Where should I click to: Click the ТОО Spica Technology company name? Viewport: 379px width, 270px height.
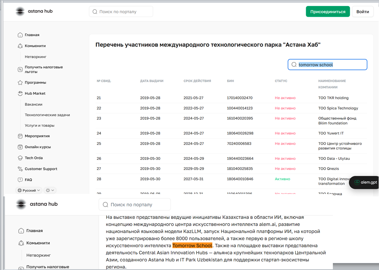338,108
